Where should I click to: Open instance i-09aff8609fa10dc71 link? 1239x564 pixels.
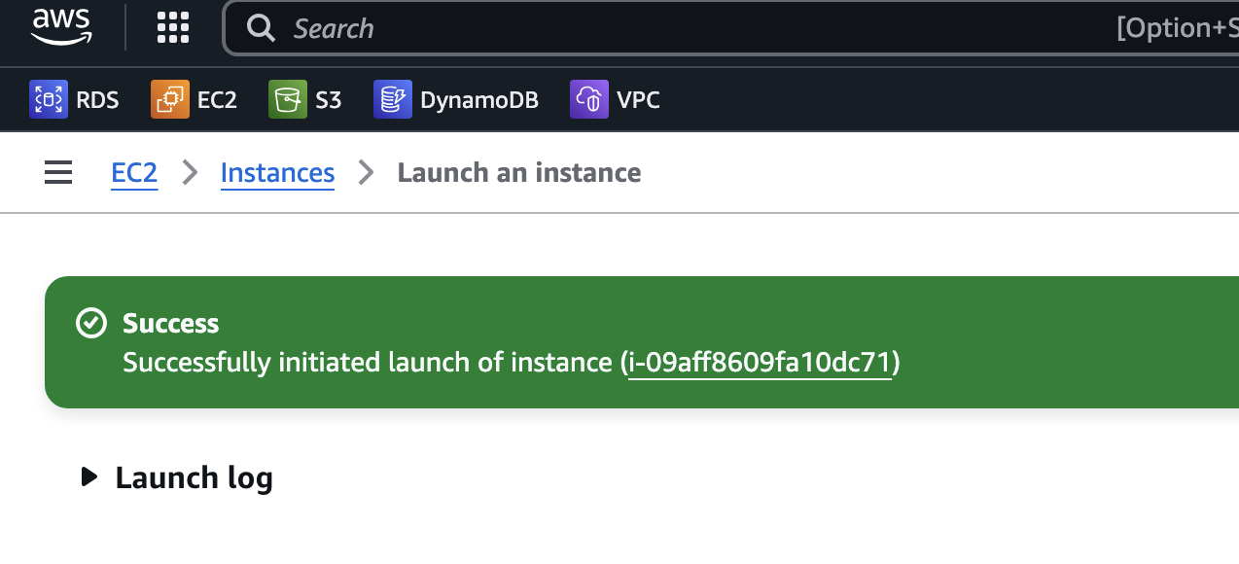coord(760,363)
